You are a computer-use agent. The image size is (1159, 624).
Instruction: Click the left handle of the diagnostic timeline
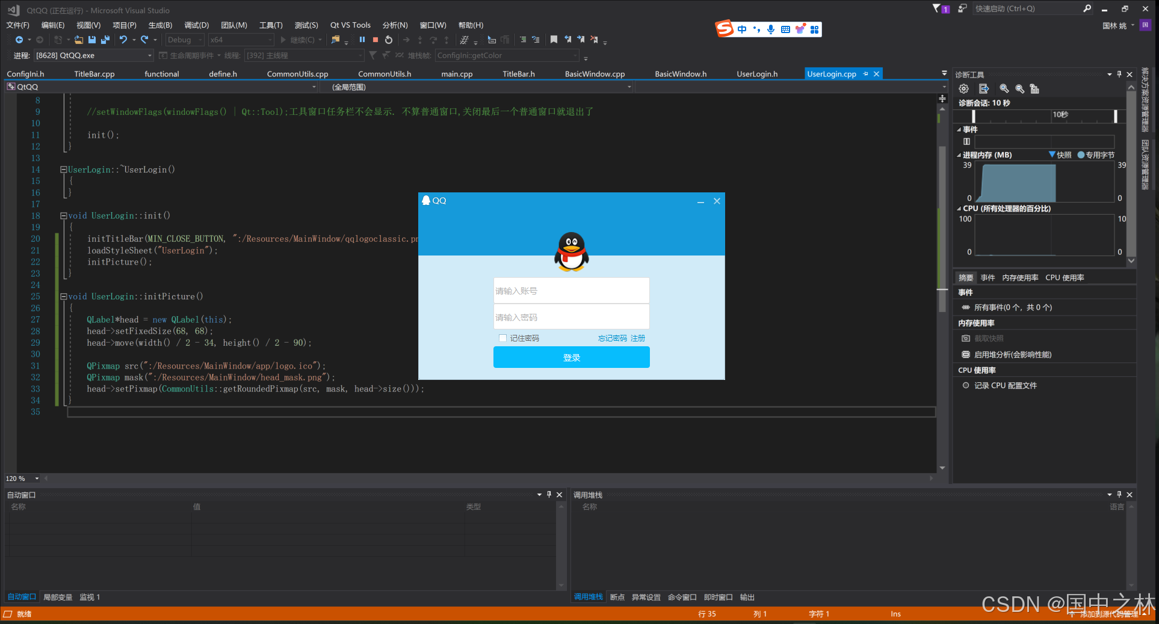click(974, 117)
